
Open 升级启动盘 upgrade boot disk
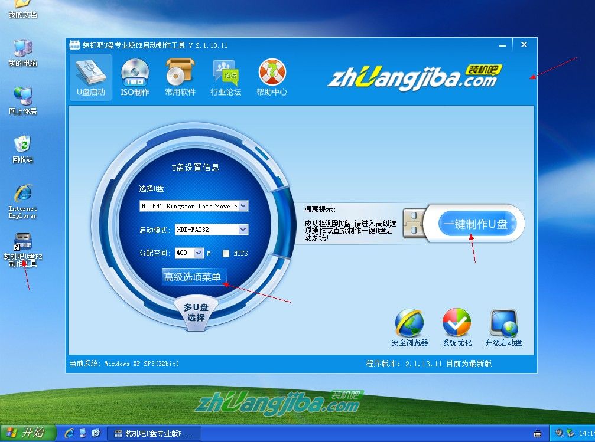point(503,325)
